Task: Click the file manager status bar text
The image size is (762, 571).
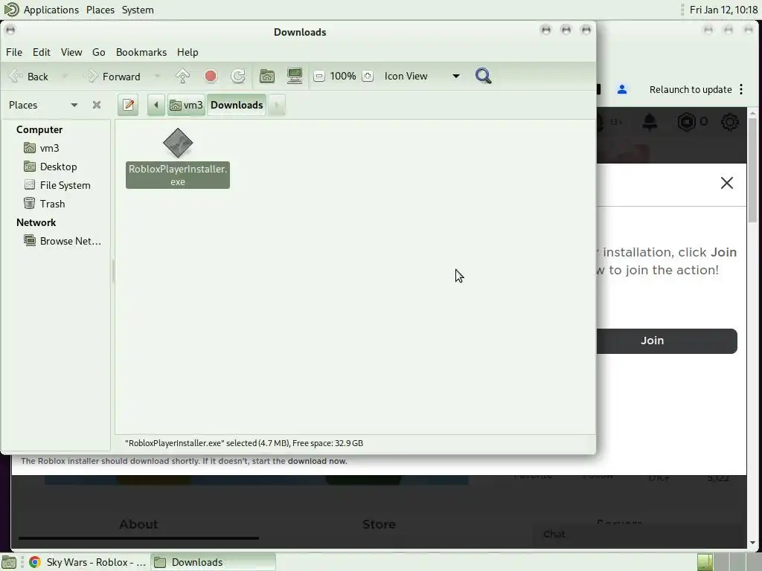Action: tap(244, 443)
